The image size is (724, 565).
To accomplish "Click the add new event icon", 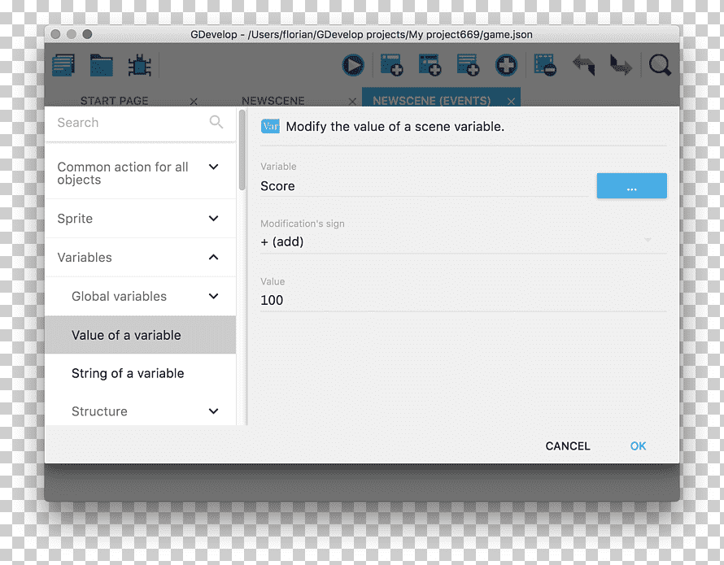I will (x=391, y=65).
